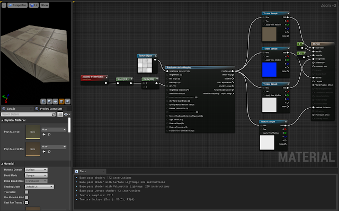339x211 pixels.
Task: Open the Shading Model dropdown
Action: point(39,187)
